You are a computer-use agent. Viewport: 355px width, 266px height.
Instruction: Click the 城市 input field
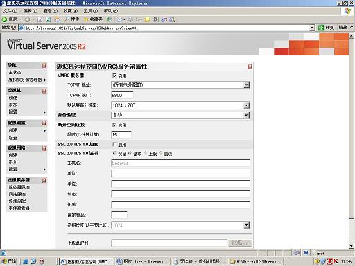tap(180, 194)
